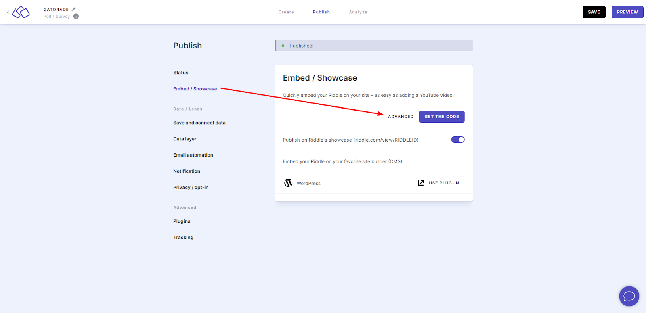Go to Privacy / opt-in settings
The image size is (646, 313).
pyautogui.click(x=191, y=187)
